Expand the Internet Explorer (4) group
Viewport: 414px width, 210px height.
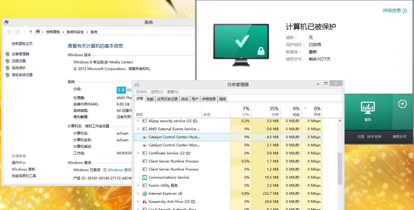138,194
